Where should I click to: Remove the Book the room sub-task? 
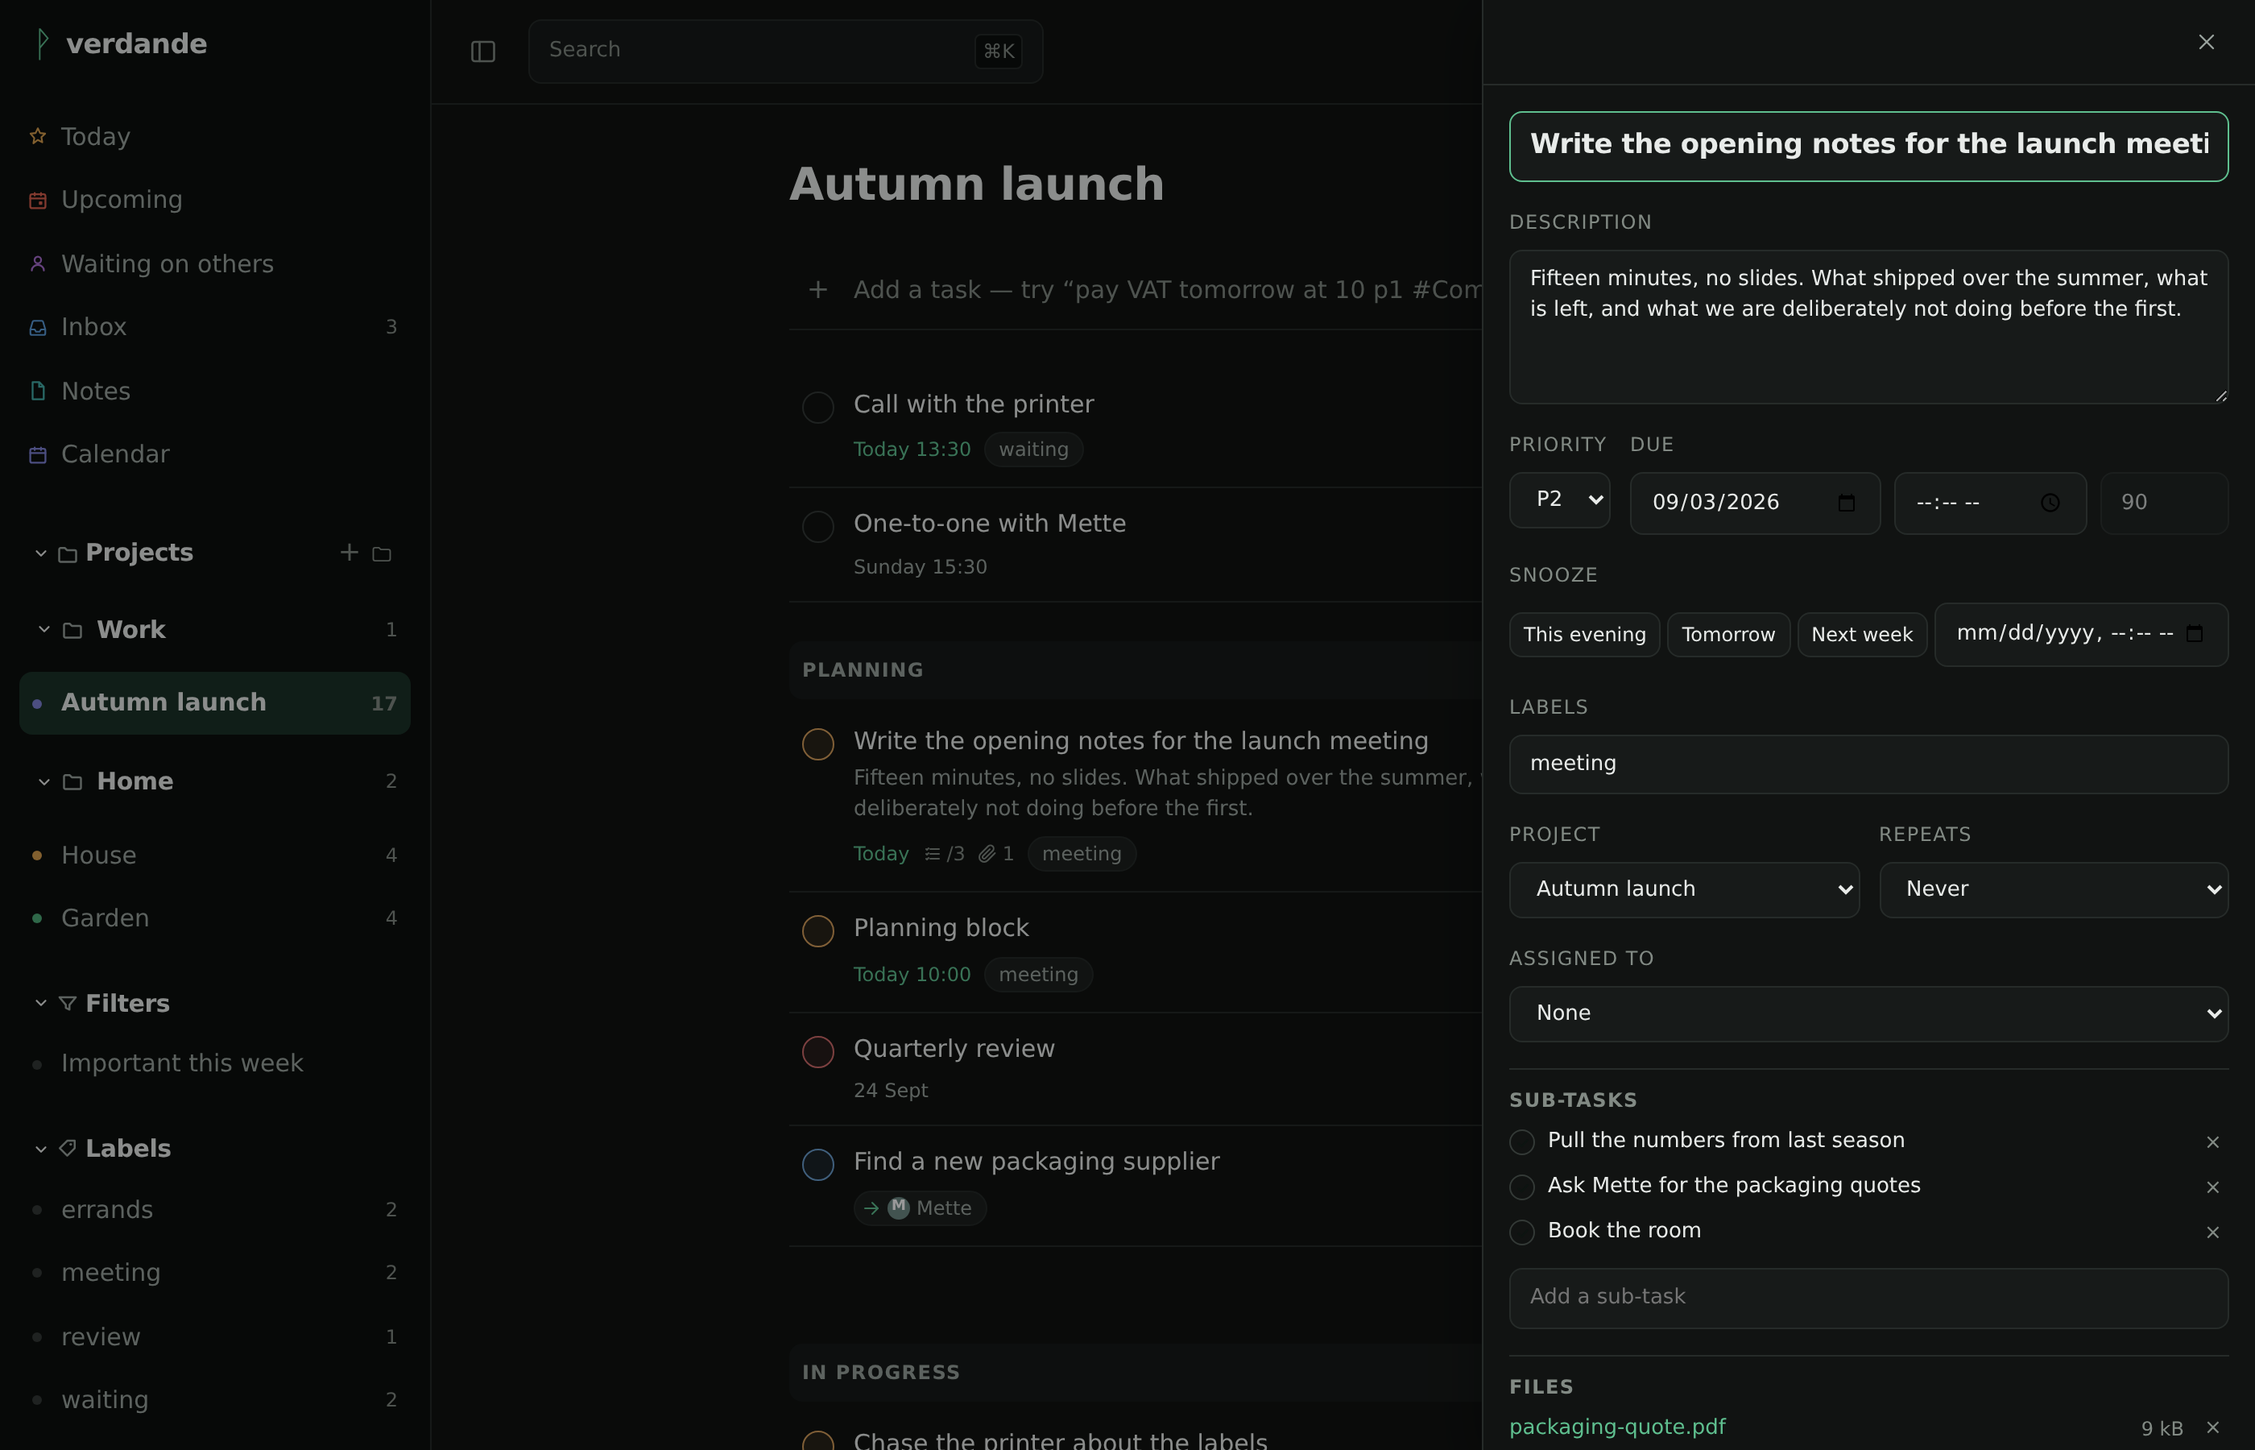(x=2212, y=1232)
